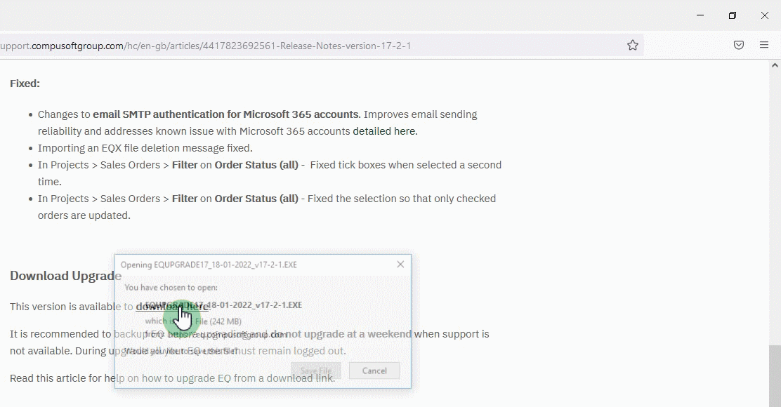Minimize the browser window
Screen dimensions: 781x407
pos(700,15)
